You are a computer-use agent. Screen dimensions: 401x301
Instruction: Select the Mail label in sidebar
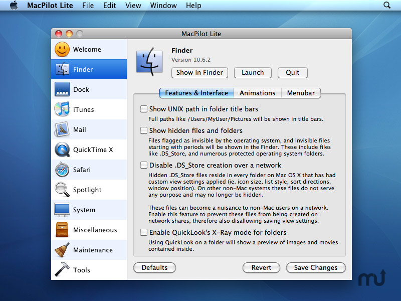[x=80, y=130]
